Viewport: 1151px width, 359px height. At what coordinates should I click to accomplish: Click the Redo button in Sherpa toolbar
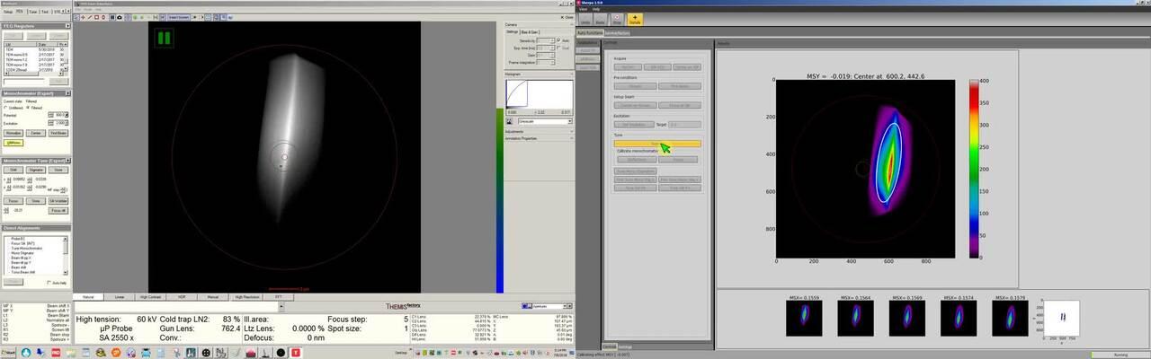599,18
